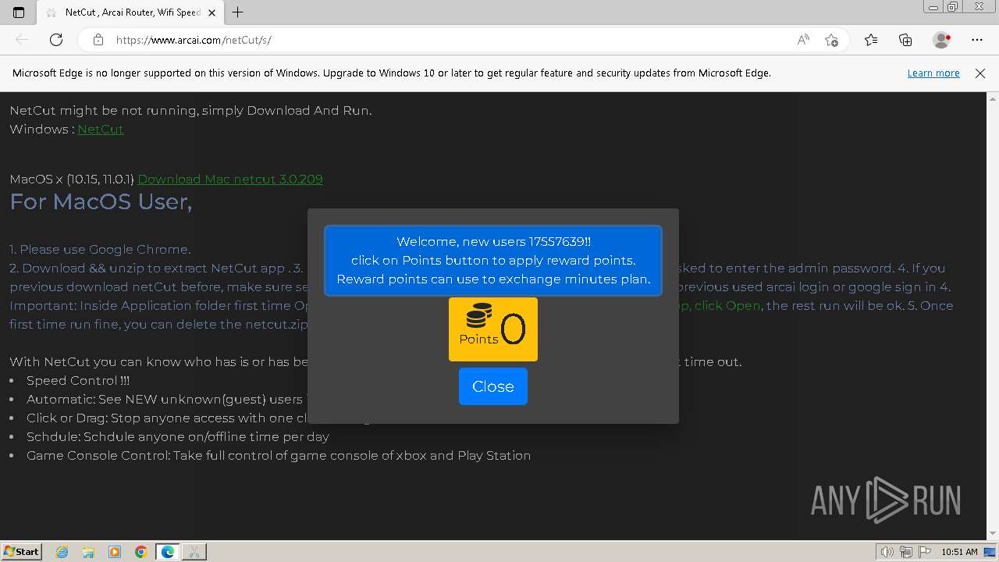View site information lock icon
This screenshot has width=999, height=562.
(x=98, y=40)
